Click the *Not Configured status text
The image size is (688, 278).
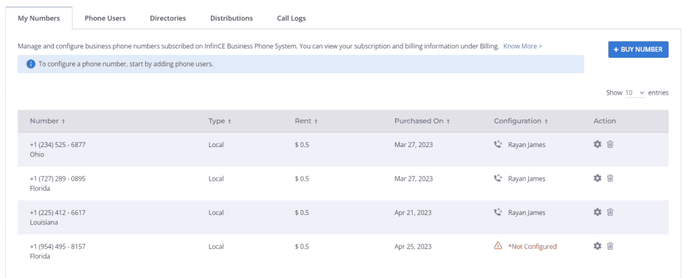(x=532, y=246)
